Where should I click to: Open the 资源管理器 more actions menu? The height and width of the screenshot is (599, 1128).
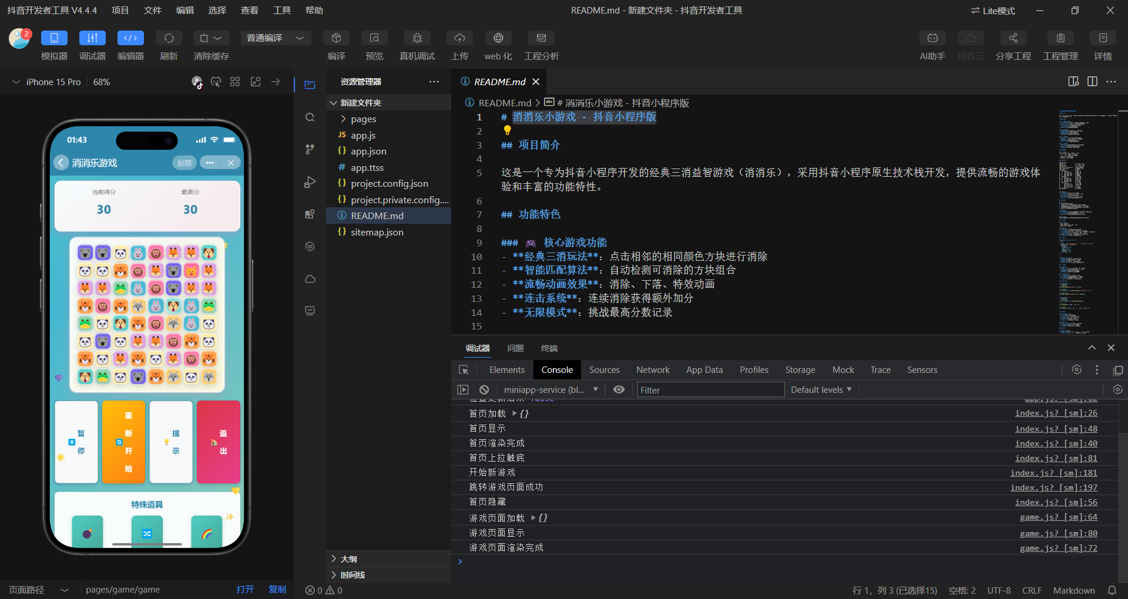point(434,82)
